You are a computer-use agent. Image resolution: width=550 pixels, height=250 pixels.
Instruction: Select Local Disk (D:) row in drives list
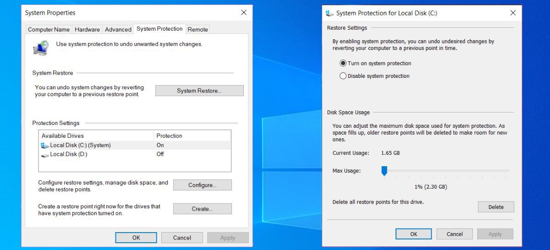(x=69, y=154)
